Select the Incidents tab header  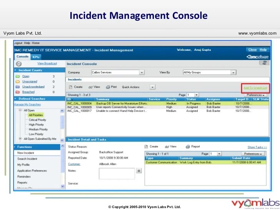(x=75, y=80)
